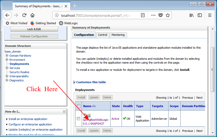The width and height of the screenshot is (217, 137).
Task: Click the lower Install button
Action: click(x=81, y=131)
